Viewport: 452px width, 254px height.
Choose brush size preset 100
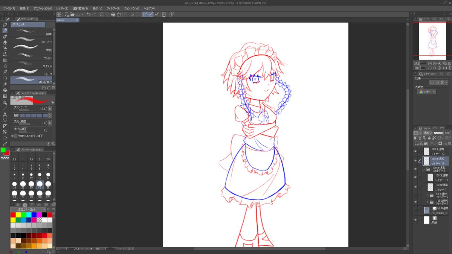tap(40, 194)
